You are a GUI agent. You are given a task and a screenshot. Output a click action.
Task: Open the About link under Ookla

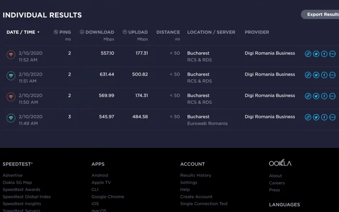click(x=276, y=176)
